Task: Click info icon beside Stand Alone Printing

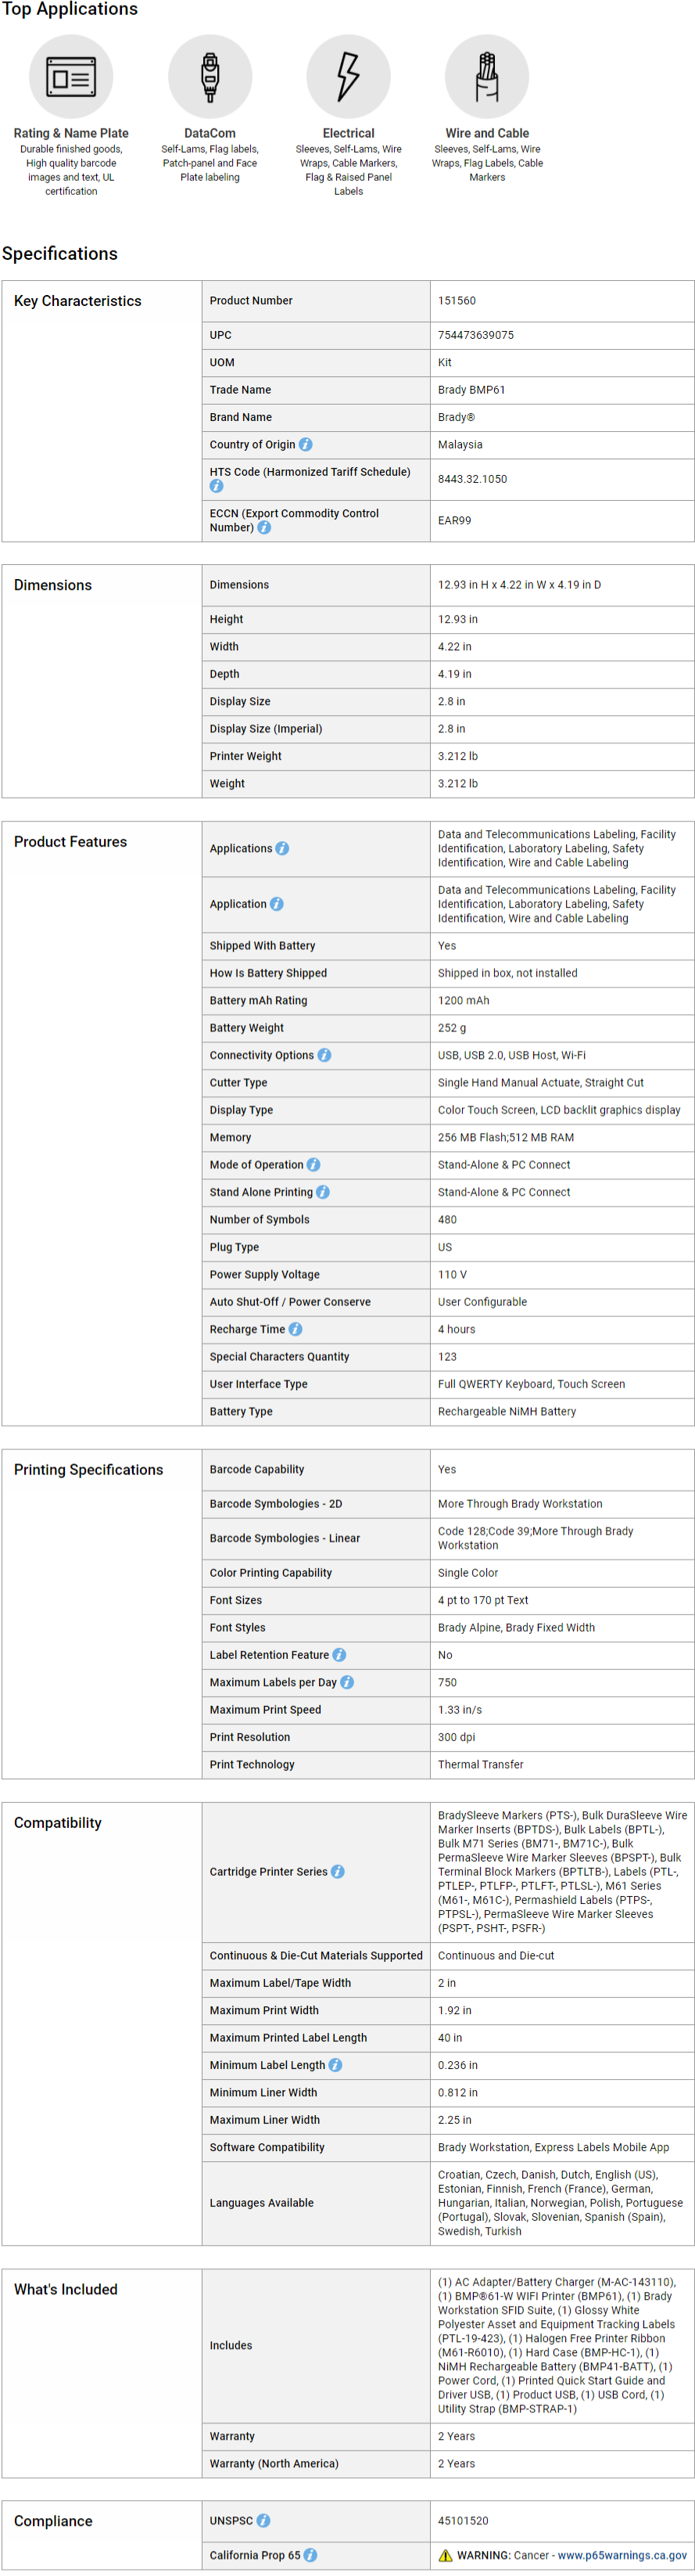Action: pos(323,1192)
